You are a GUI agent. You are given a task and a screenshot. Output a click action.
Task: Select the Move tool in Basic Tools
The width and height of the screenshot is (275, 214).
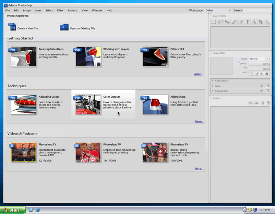pos(227,22)
